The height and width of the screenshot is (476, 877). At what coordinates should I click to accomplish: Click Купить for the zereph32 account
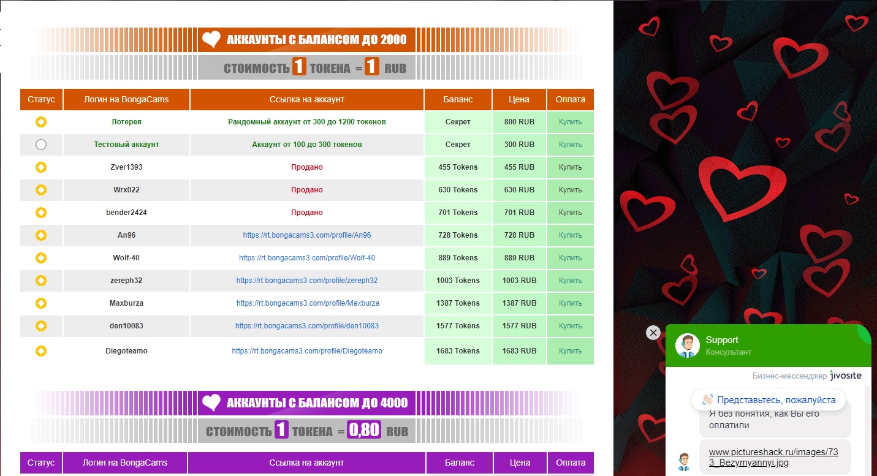coord(570,281)
